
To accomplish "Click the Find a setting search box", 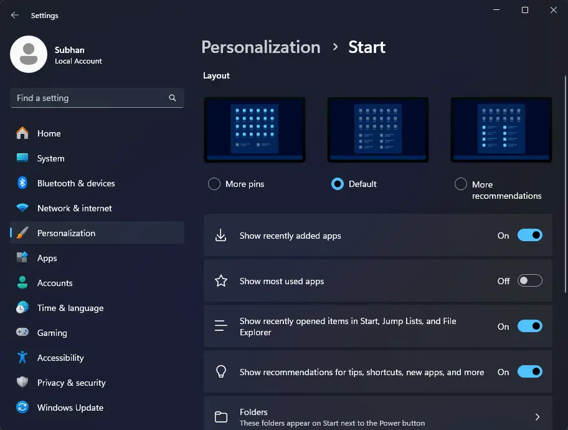I will tap(97, 98).
